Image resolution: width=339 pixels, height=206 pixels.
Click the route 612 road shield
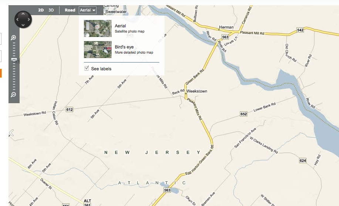click(x=70, y=109)
